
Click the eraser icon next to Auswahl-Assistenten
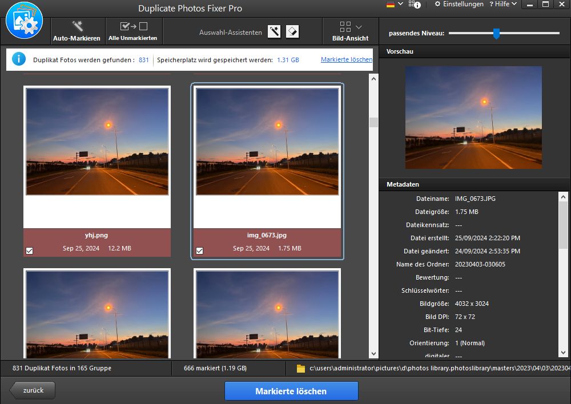(x=292, y=31)
